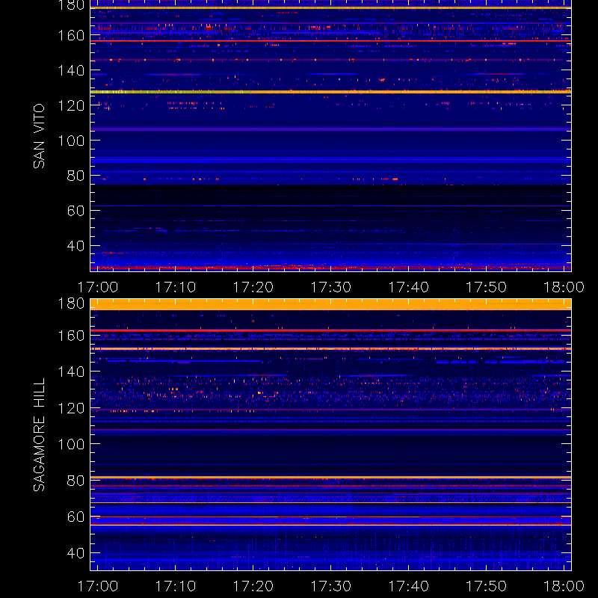598x598 pixels.
Task: Choose the 120 label on the Sagamore Hill axis
Action: click(x=71, y=408)
